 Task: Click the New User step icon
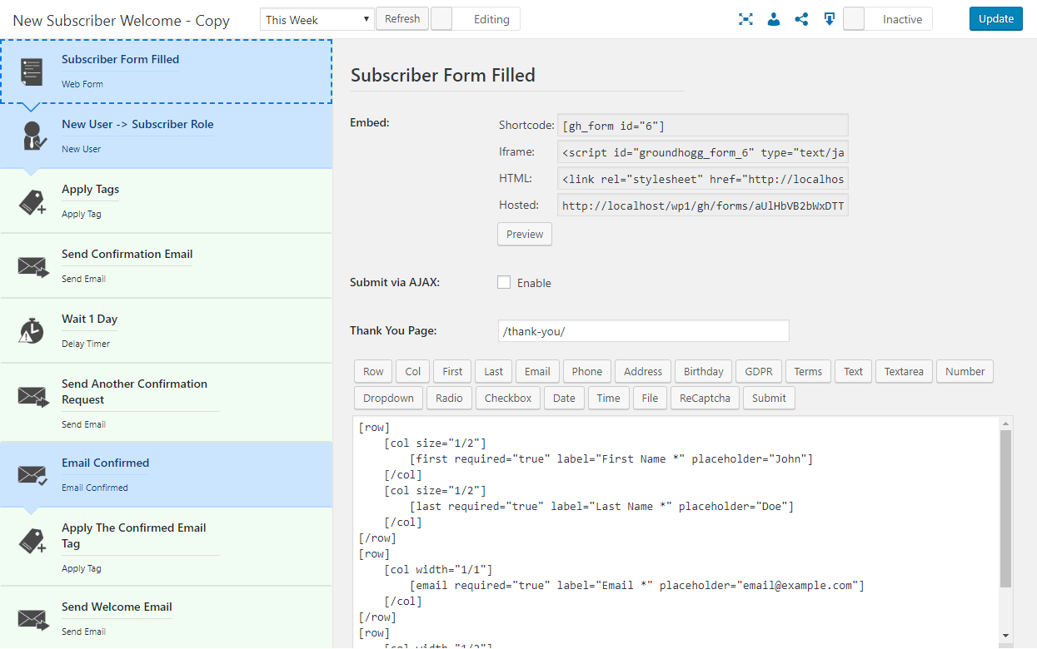click(32, 136)
